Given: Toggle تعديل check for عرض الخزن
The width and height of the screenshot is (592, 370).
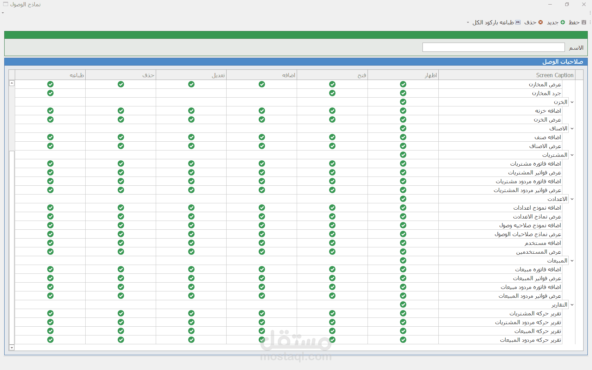Looking at the screenshot, I should click(x=191, y=119).
